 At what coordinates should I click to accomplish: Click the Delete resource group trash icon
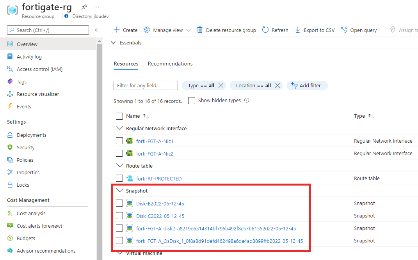(200, 30)
